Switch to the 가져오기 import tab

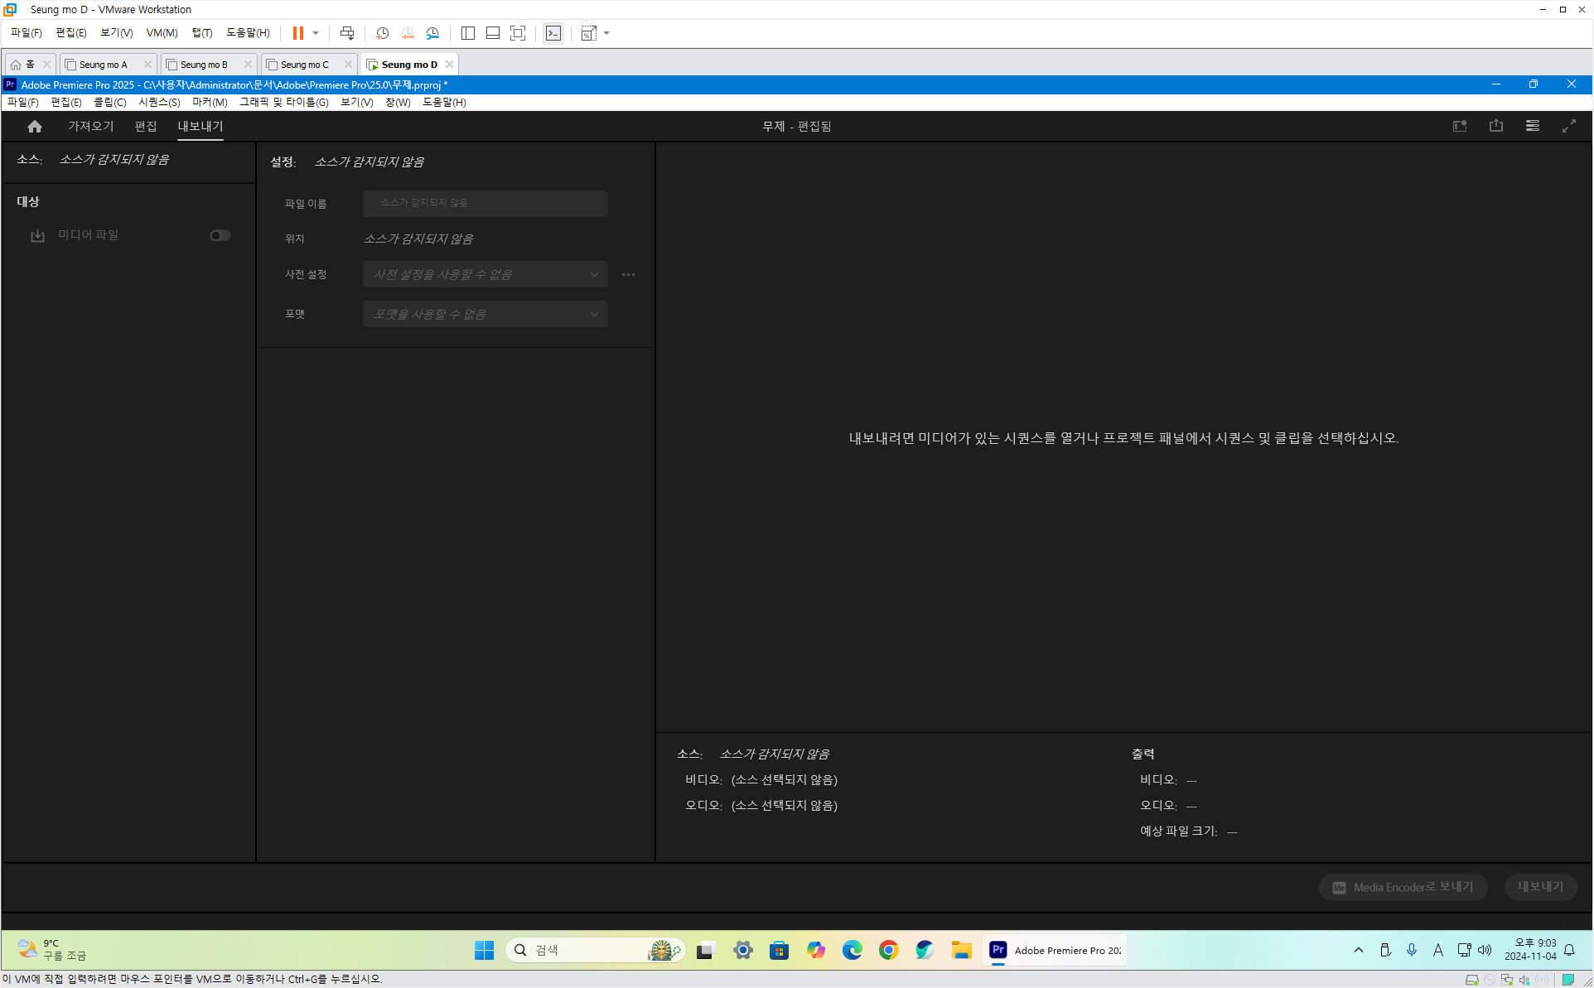point(90,127)
